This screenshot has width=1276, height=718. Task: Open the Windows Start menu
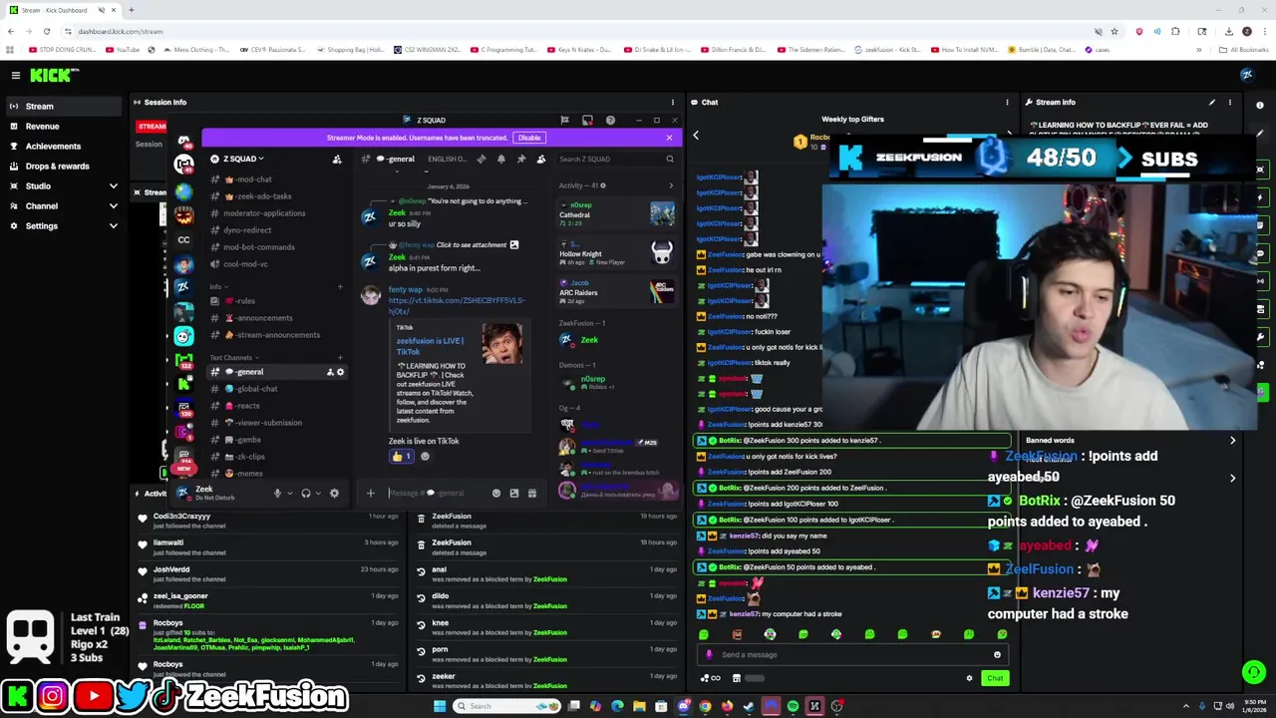(x=440, y=706)
